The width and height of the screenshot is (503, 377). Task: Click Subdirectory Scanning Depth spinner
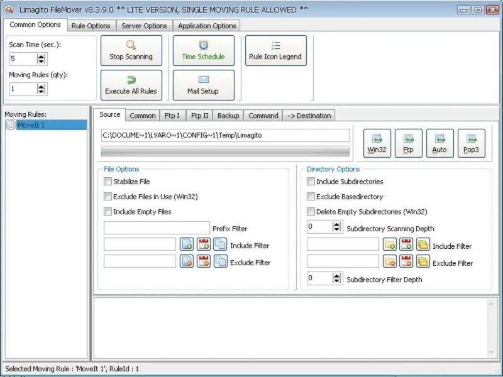336,227
